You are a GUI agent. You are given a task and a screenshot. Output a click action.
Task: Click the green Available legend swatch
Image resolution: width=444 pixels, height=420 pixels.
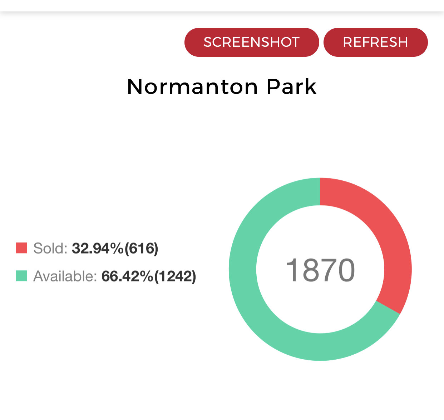click(21, 276)
